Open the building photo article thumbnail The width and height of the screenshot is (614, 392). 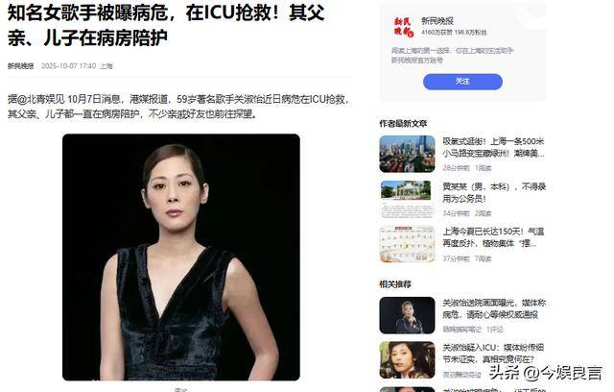point(407,199)
